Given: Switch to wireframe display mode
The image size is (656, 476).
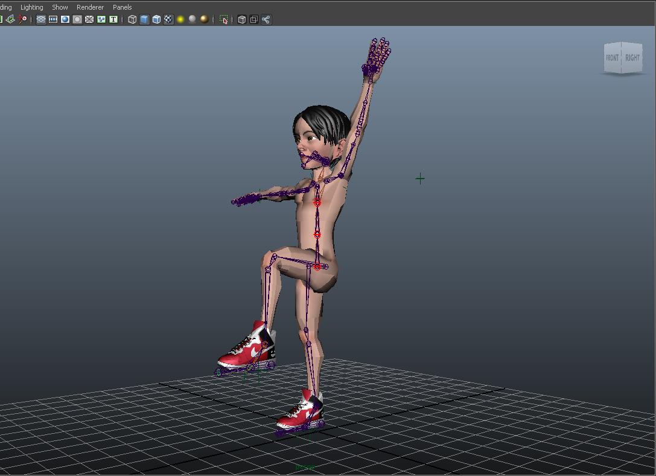Looking at the screenshot, I should [132, 19].
